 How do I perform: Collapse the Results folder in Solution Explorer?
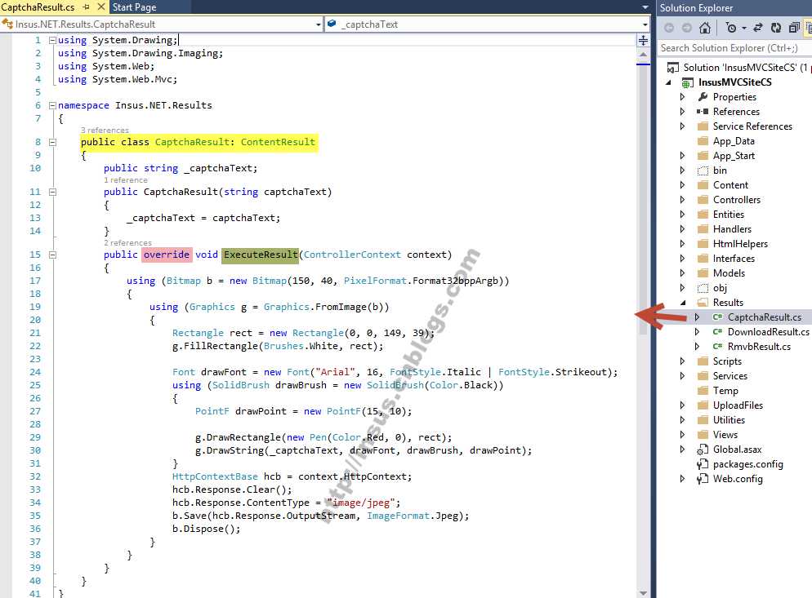[683, 303]
